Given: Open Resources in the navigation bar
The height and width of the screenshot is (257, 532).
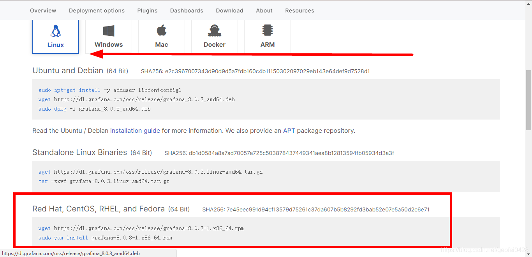Looking at the screenshot, I should tap(300, 11).
